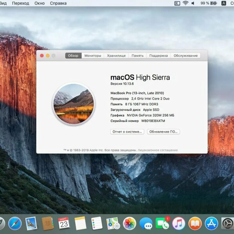The width and height of the screenshot is (234, 234).
Task: Click the 2,4 GHz Intel Core 2 Duo value
Action: (150, 99)
